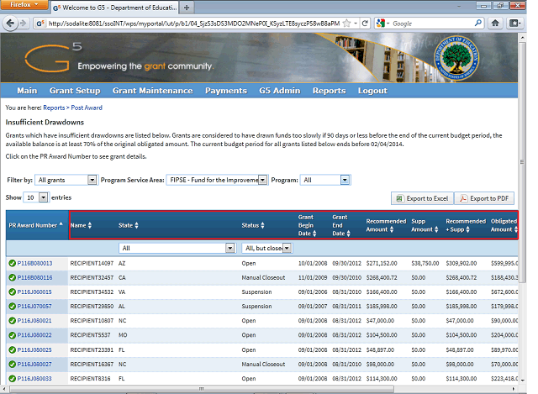Bookmark this page with the star icon
The height and width of the screenshot is (394, 538).
[347, 24]
